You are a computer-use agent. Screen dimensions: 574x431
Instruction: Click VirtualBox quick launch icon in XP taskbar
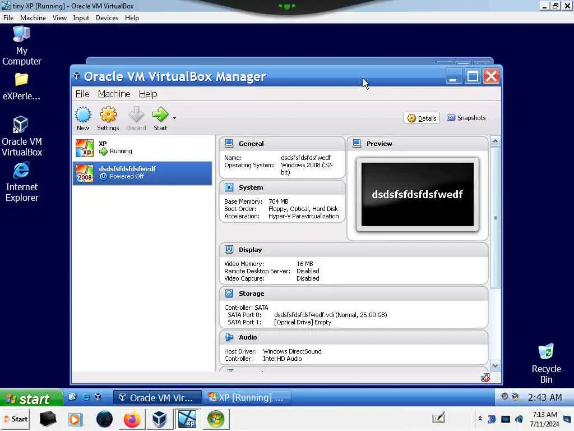click(x=98, y=397)
